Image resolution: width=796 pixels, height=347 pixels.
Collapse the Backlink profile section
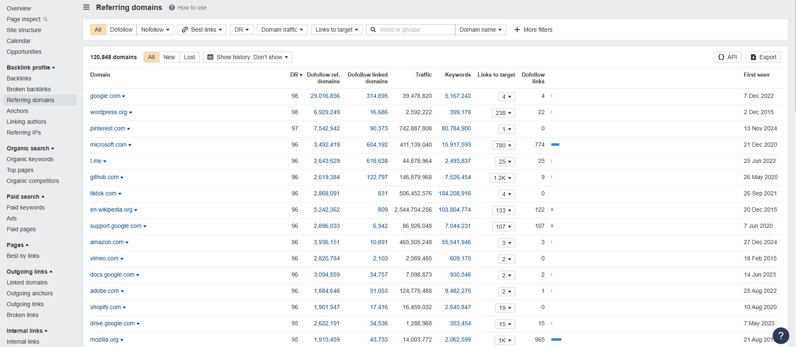pyautogui.click(x=31, y=67)
